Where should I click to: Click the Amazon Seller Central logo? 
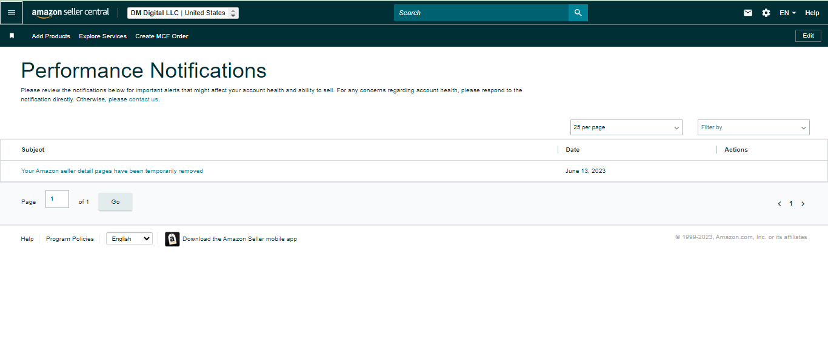70,13
